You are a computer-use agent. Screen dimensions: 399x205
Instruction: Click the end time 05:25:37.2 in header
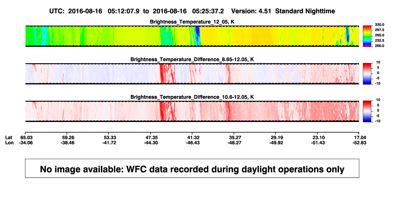(208, 11)
